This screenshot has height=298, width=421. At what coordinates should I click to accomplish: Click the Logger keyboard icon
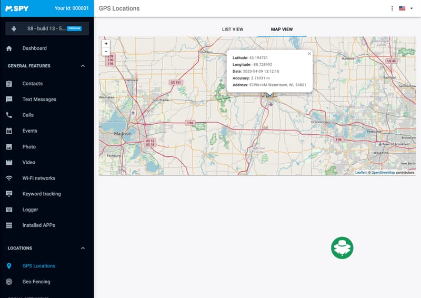pyautogui.click(x=9, y=210)
